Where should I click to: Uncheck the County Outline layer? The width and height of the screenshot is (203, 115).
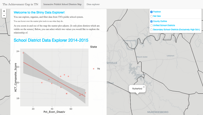point(151,21)
